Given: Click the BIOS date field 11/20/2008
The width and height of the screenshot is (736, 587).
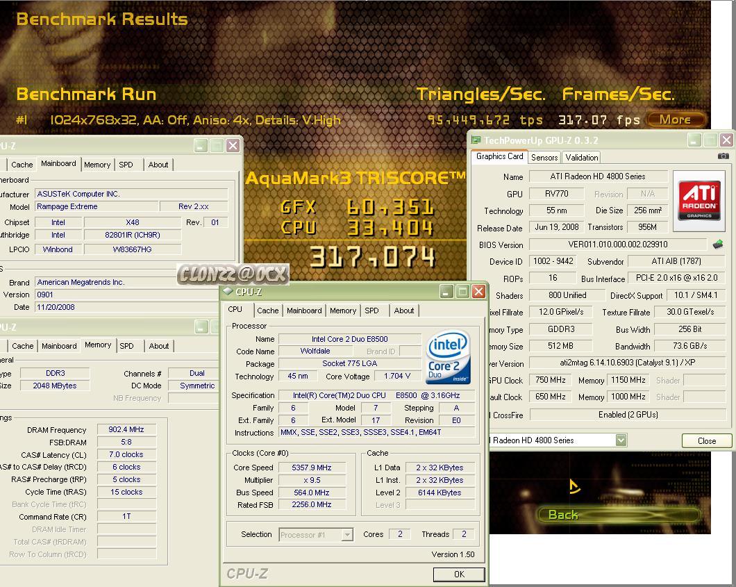Looking at the screenshot, I should [127, 306].
